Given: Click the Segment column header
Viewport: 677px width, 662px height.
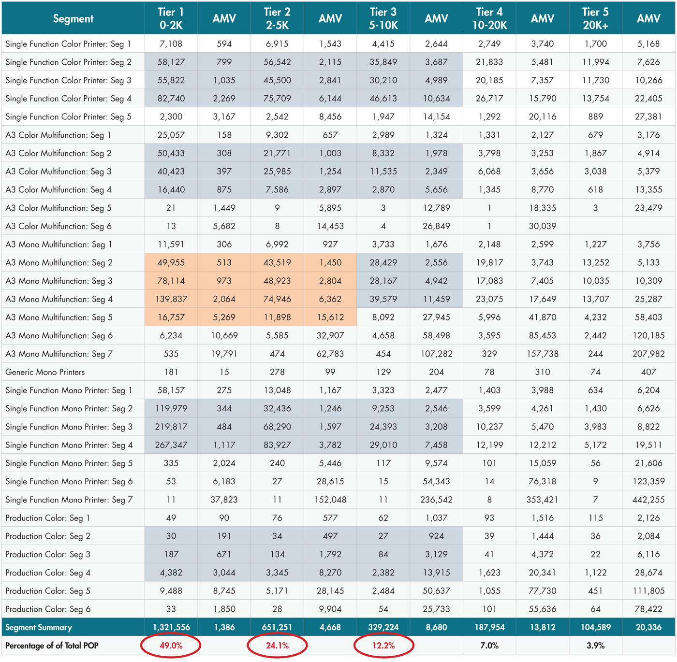Looking at the screenshot, I should coord(73,18).
